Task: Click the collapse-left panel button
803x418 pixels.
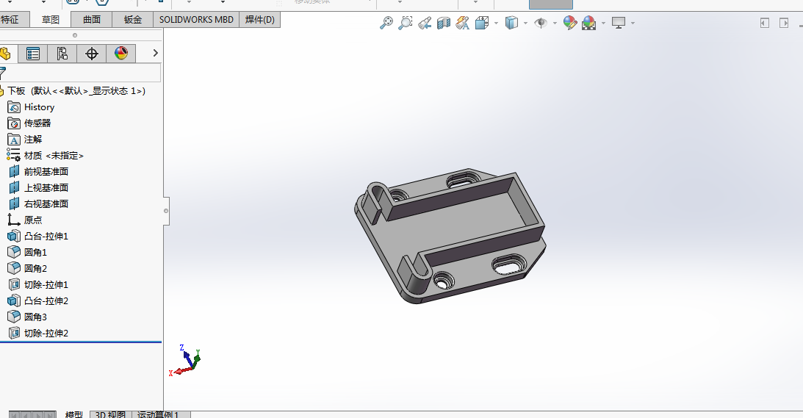Action: (765, 23)
